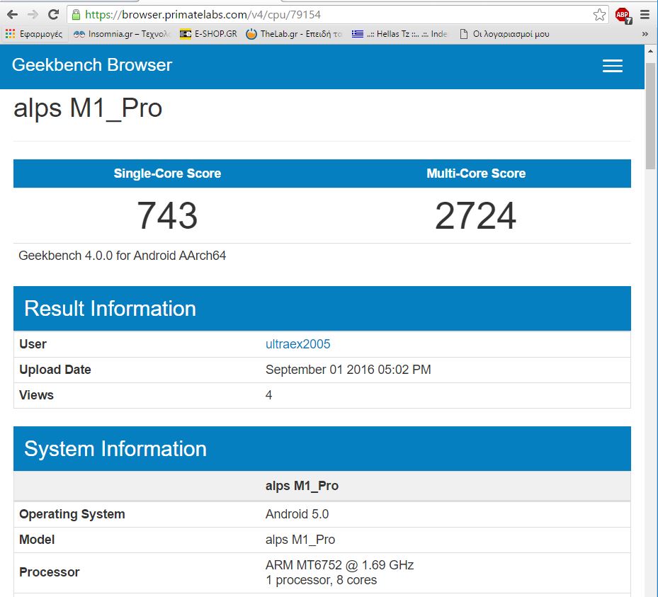Select the upload date September 01 2016
Image resolution: width=658 pixels, height=597 pixels.
[348, 370]
